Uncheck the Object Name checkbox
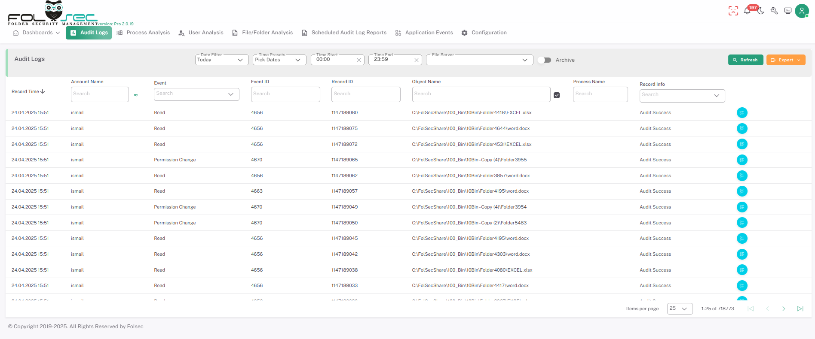Screen dimensions: 815x339 (x=557, y=95)
